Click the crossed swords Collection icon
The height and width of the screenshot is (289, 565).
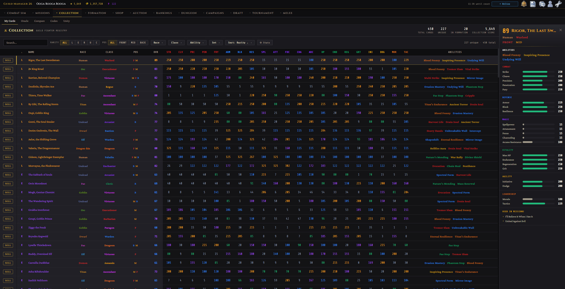click(x=6, y=31)
